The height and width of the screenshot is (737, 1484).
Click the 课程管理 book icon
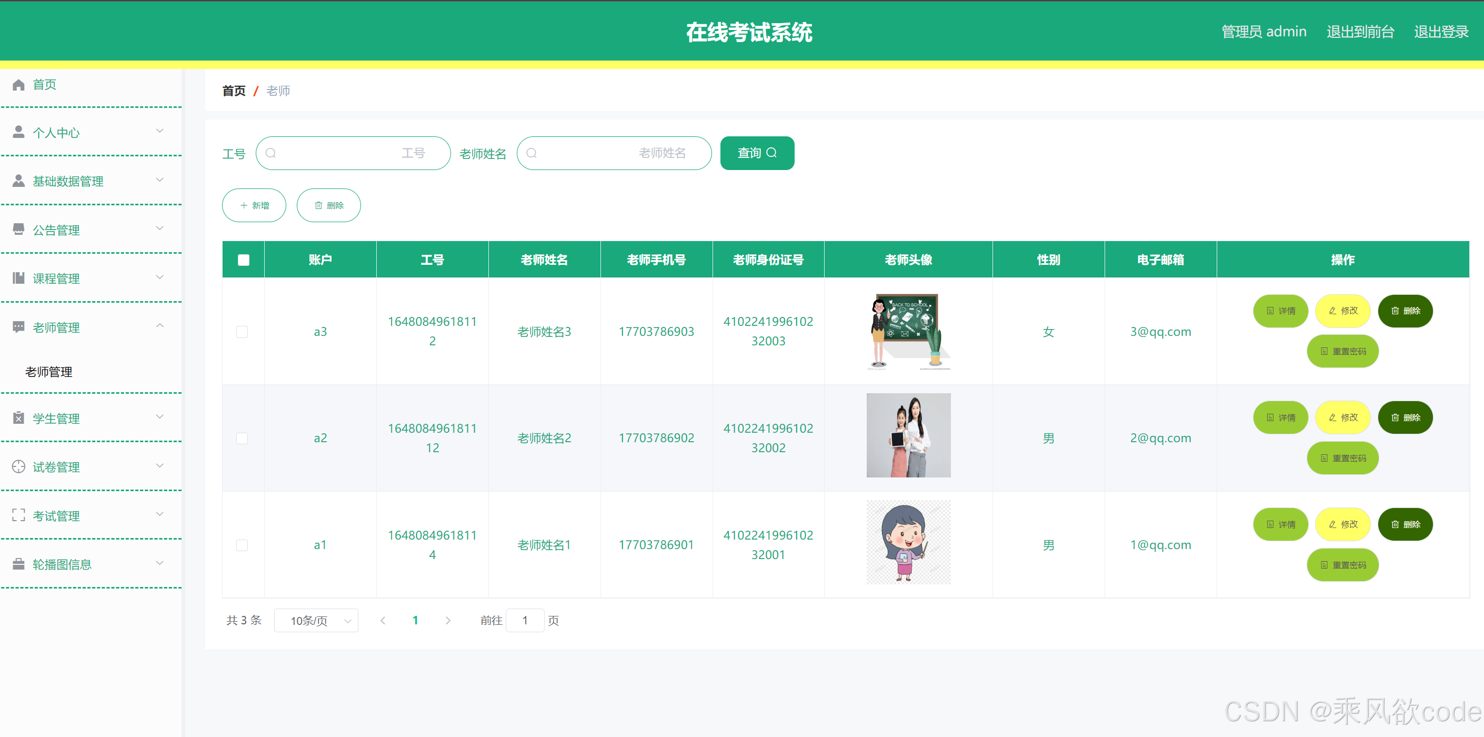18,278
